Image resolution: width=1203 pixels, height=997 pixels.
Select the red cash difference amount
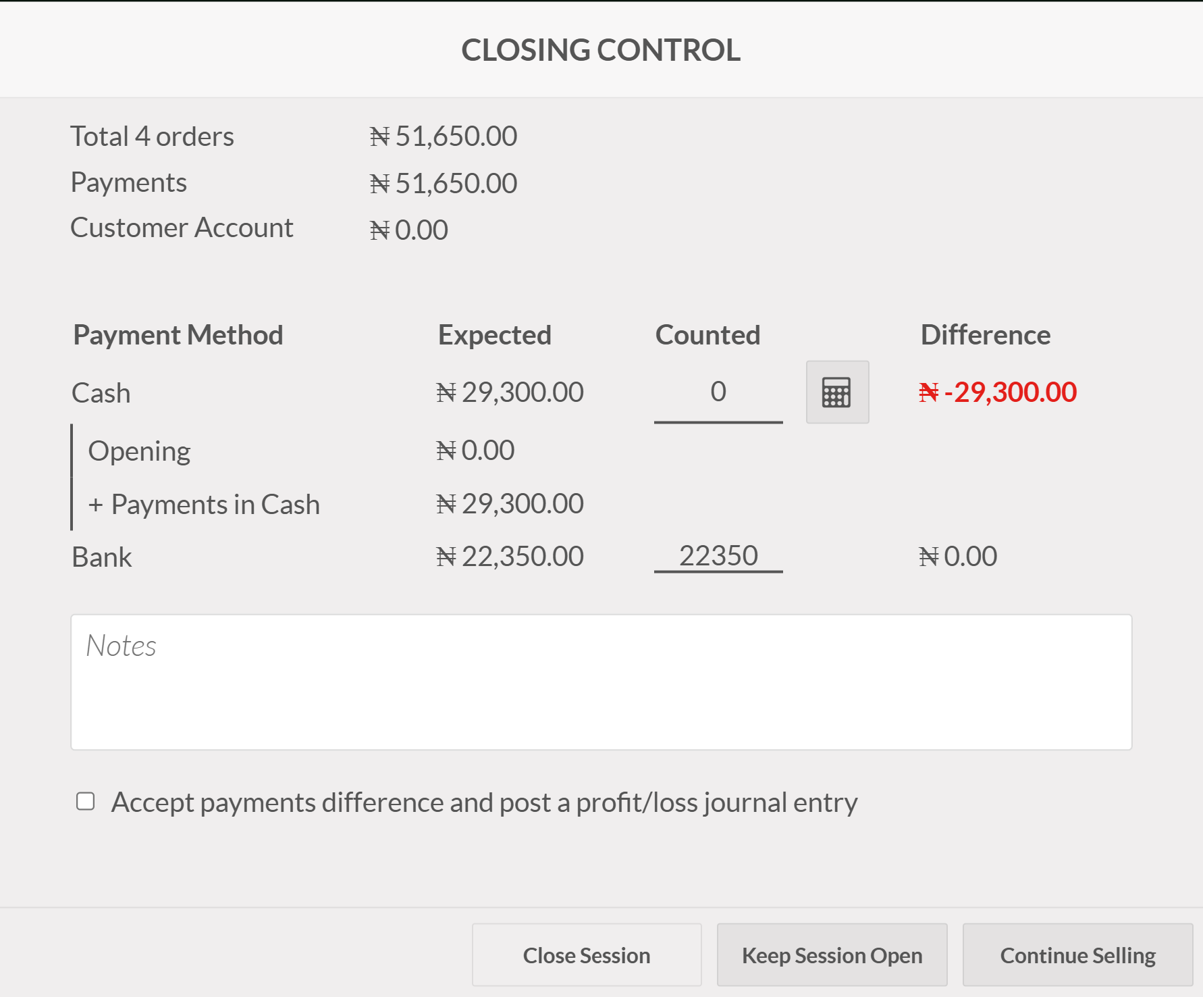coord(997,392)
